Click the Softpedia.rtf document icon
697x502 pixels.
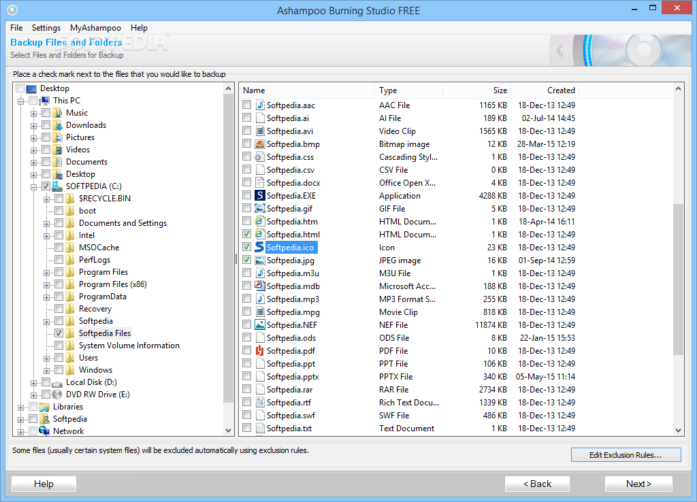click(260, 403)
